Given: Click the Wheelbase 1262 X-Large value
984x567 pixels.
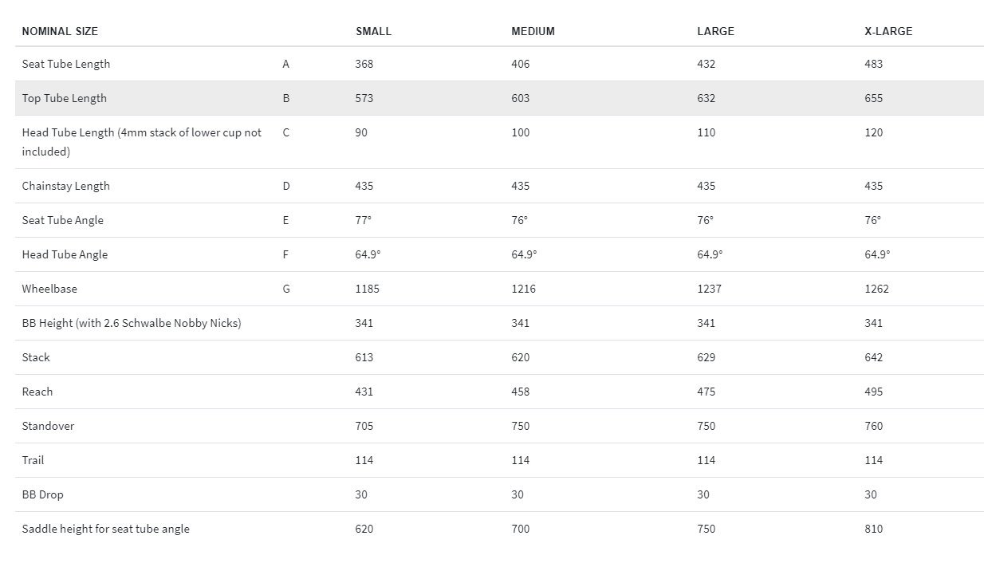Looking at the screenshot, I should point(876,289).
